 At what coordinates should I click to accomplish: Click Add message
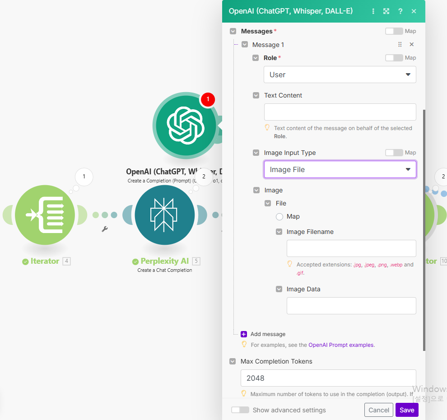(267, 334)
